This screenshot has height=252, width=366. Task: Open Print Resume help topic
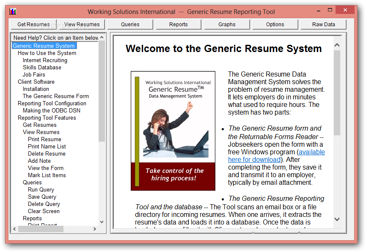(44, 139)
